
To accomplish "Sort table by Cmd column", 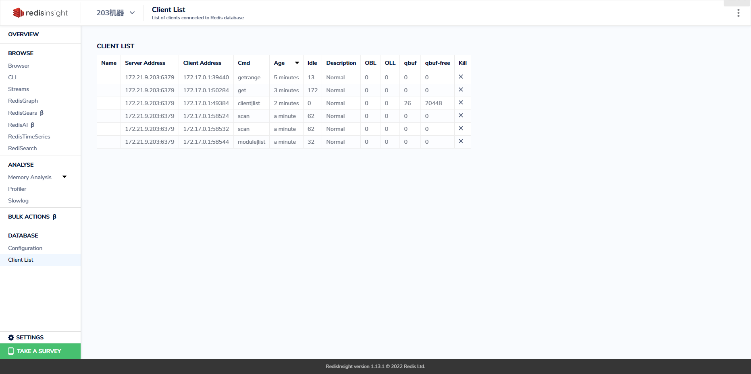I will [244, 63].
